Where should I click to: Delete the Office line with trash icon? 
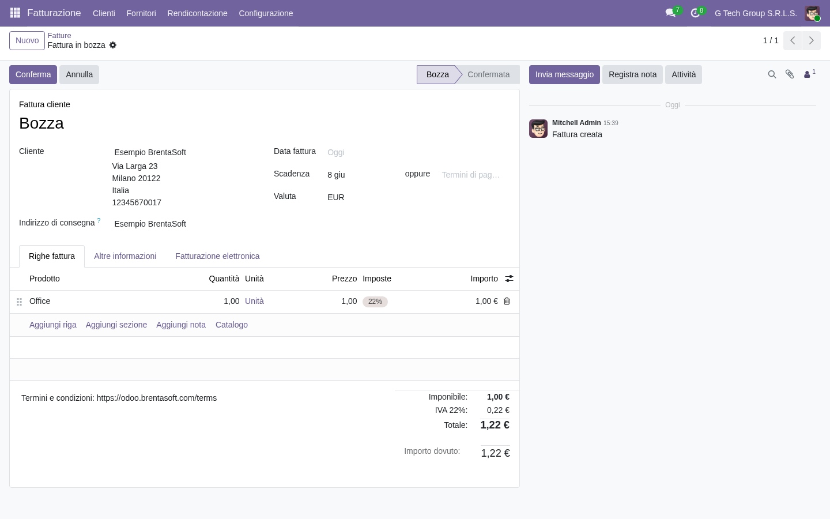click(507, 301)
